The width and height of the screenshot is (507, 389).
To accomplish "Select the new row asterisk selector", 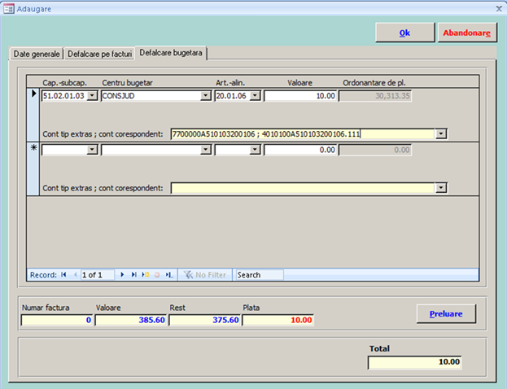I will [x=33, y=150].
